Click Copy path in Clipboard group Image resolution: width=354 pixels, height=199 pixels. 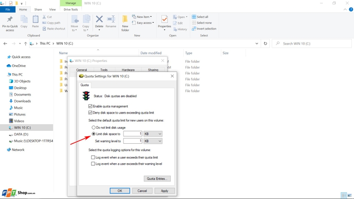(x=51, y=23)
